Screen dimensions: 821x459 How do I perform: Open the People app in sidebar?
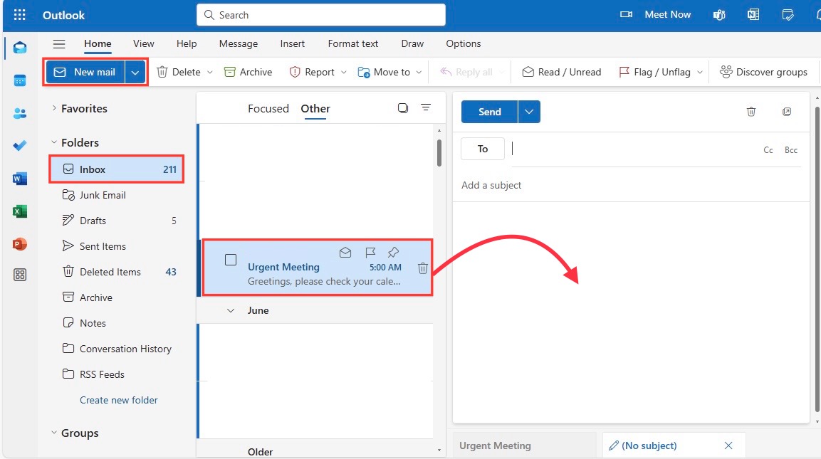[x=20, y=113]
